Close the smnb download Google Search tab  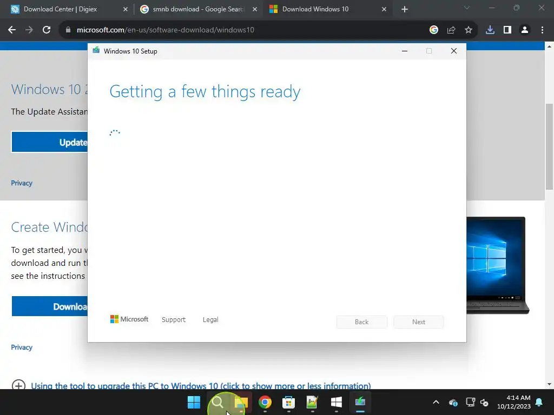(x=255, y=9)
